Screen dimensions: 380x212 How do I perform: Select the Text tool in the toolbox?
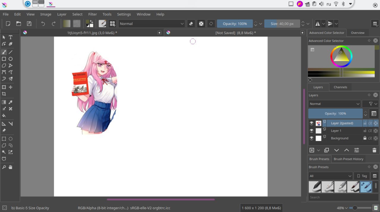[10, 37]
